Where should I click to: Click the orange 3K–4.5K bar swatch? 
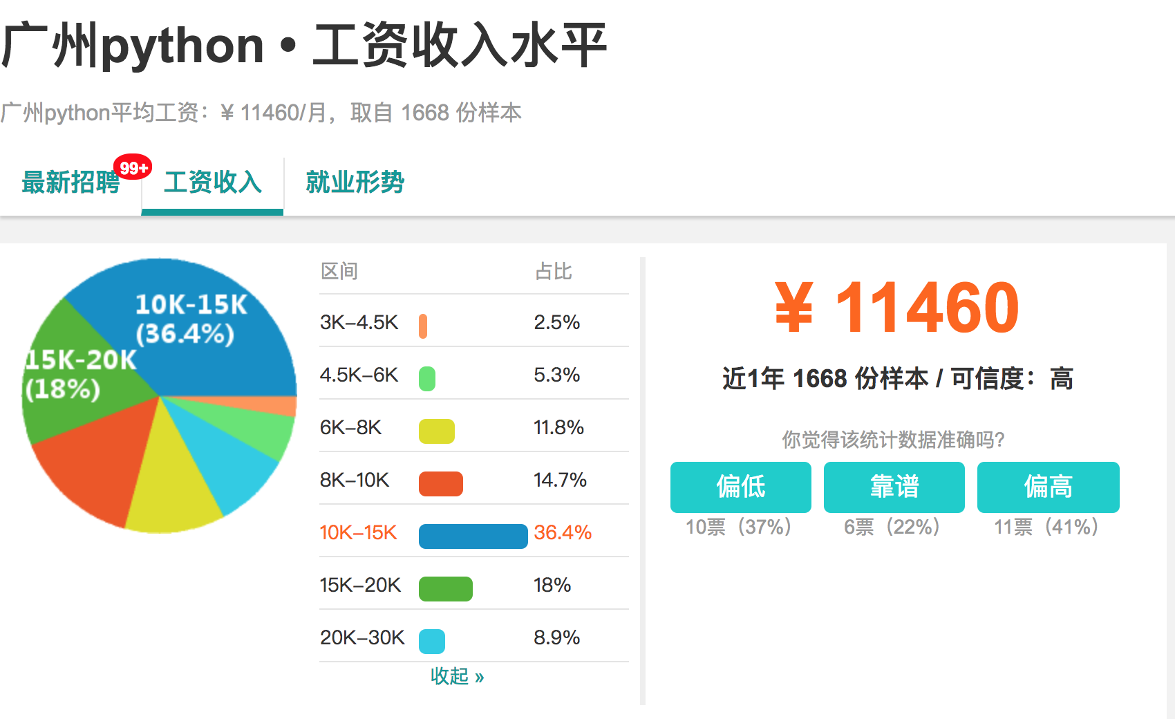pyautogui.click(x=423, y=326)
